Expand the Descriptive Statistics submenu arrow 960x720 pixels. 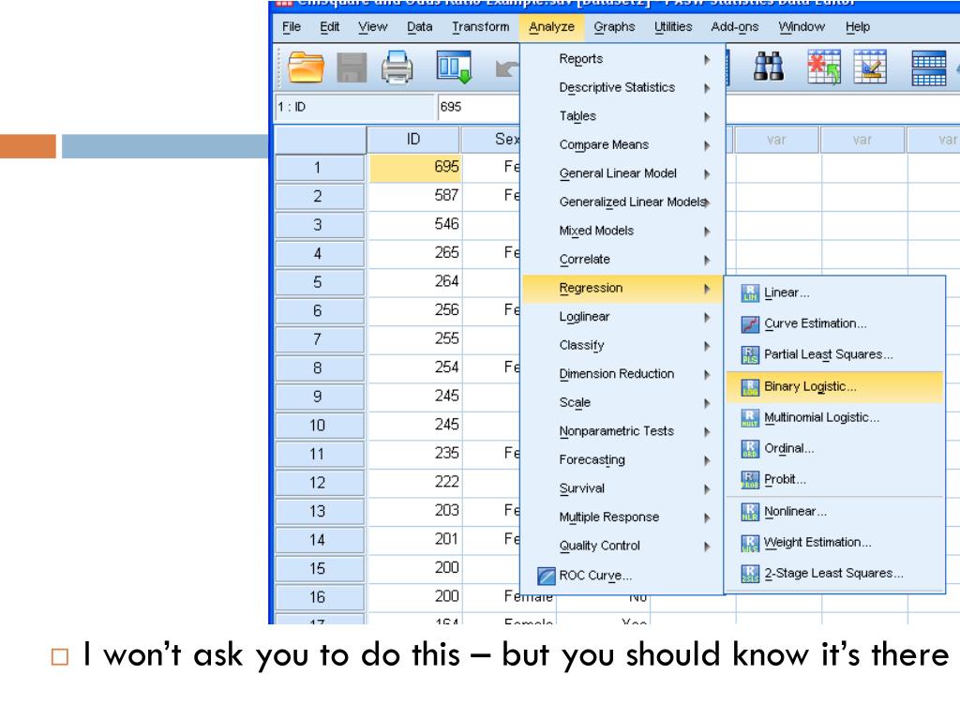point(707,88)
